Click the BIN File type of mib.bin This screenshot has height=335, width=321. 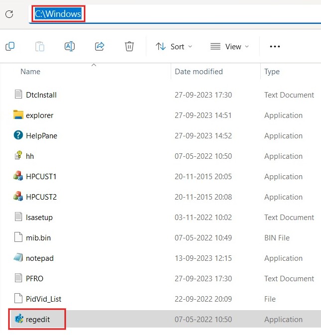coord(277,238)
